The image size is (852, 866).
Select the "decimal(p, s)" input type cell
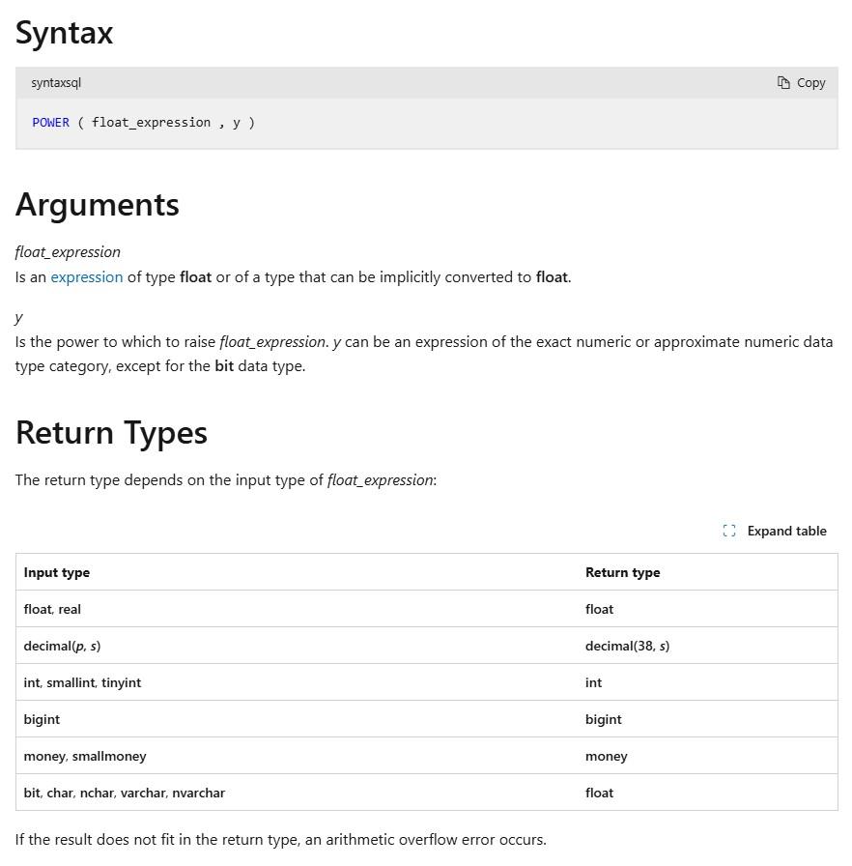(62, 646)
